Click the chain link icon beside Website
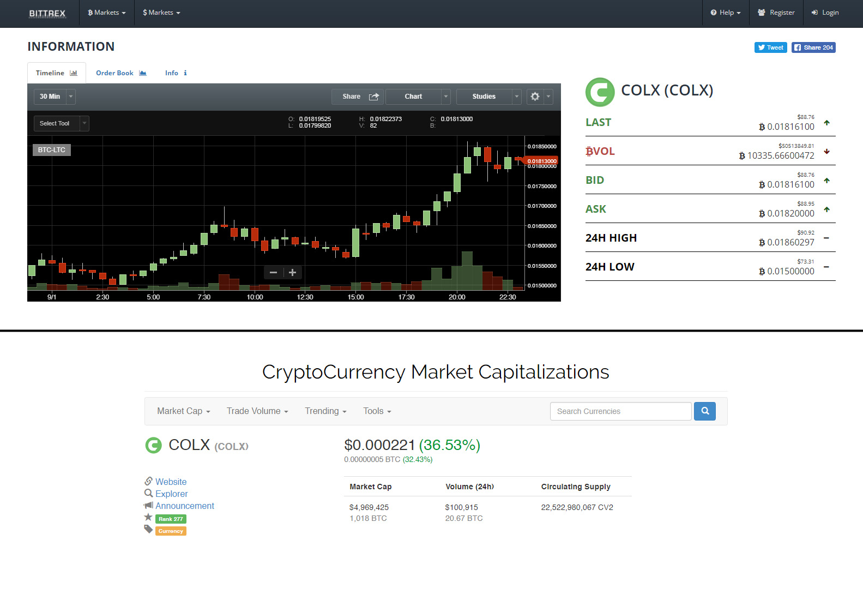863x600 pixels. tap(148, 481)
